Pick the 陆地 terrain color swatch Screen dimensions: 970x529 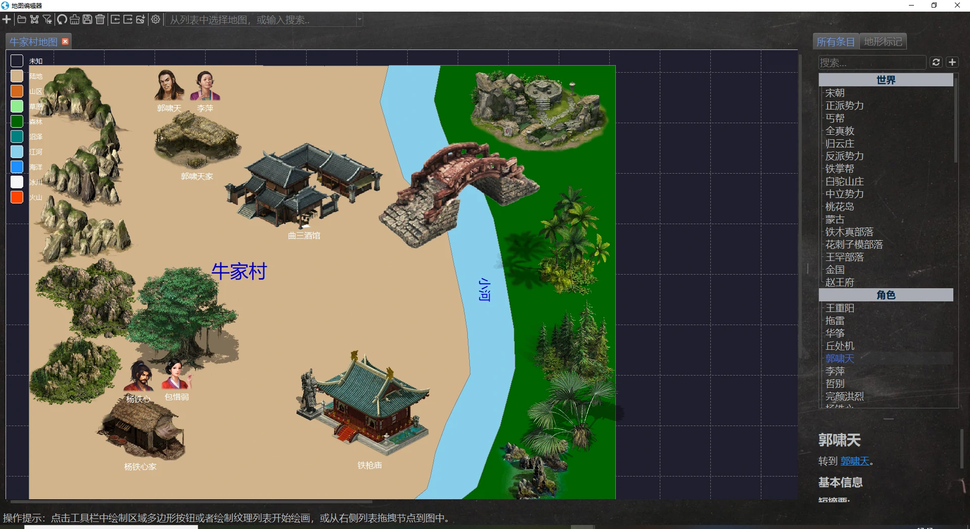pyautogui.click(x=17, y=76)
